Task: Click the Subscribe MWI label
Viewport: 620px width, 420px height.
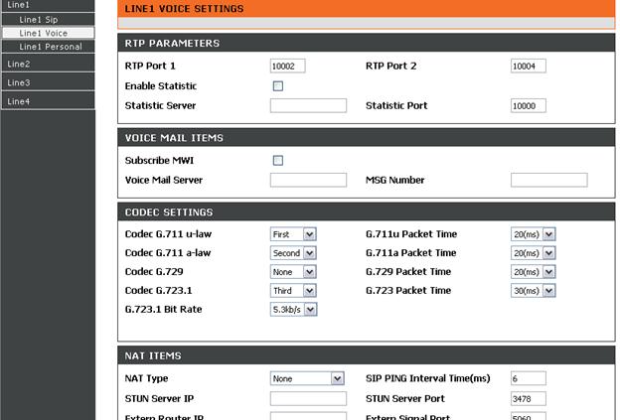Action: 159,160
